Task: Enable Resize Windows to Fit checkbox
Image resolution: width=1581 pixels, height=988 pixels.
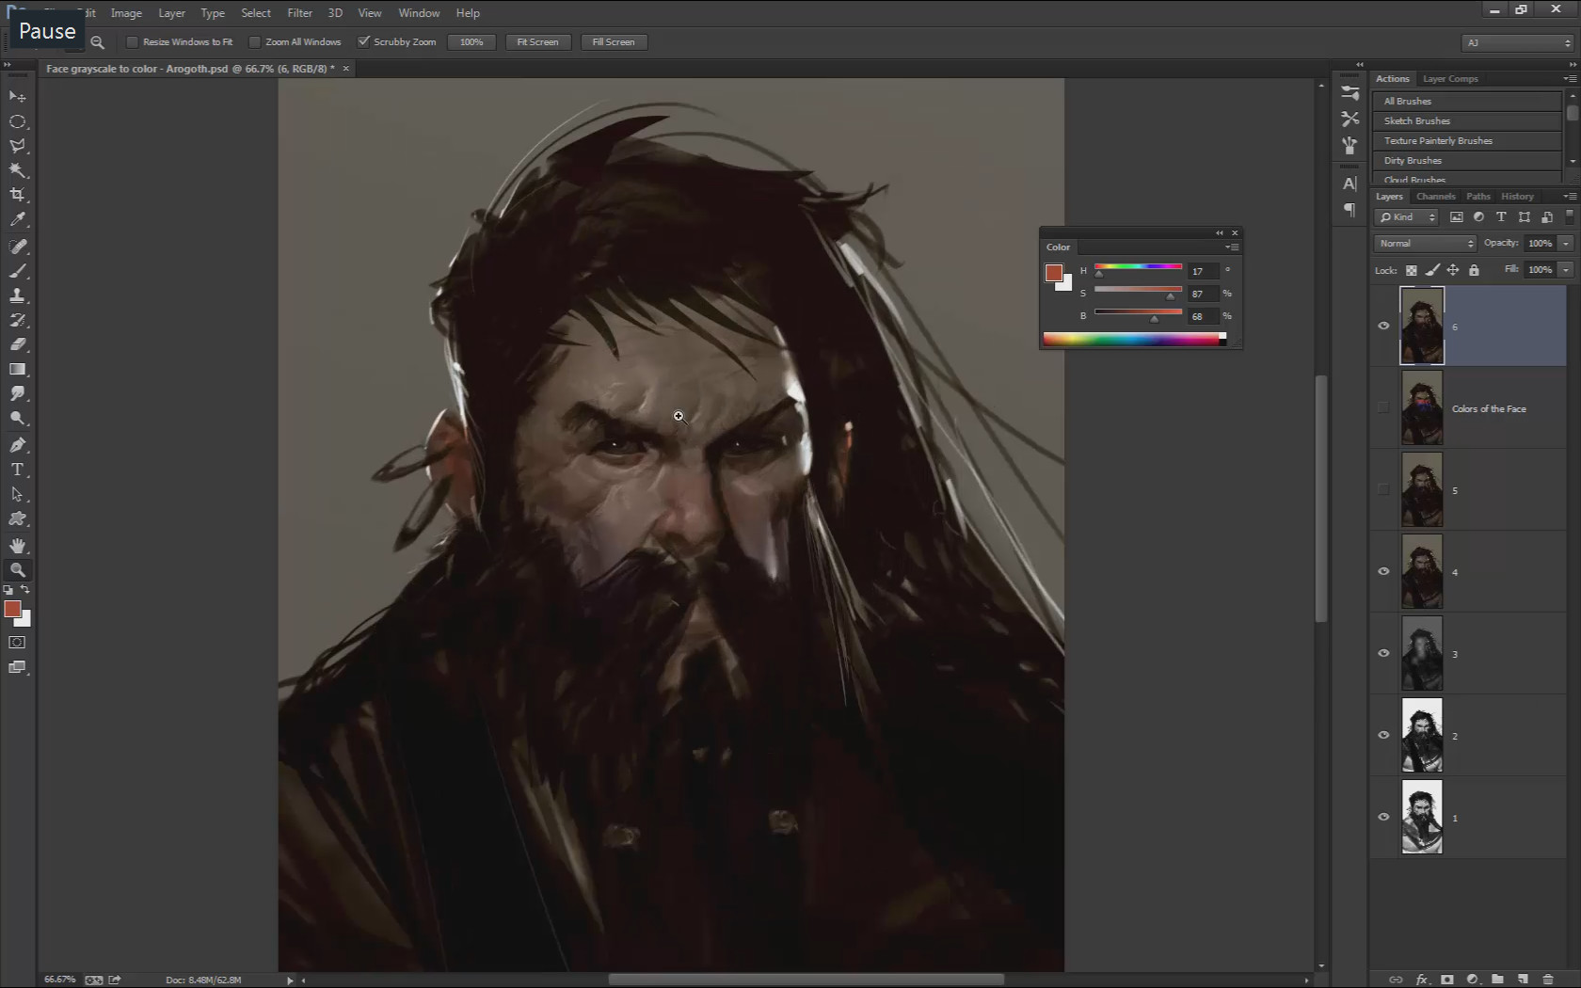Action: coord(133,42)
